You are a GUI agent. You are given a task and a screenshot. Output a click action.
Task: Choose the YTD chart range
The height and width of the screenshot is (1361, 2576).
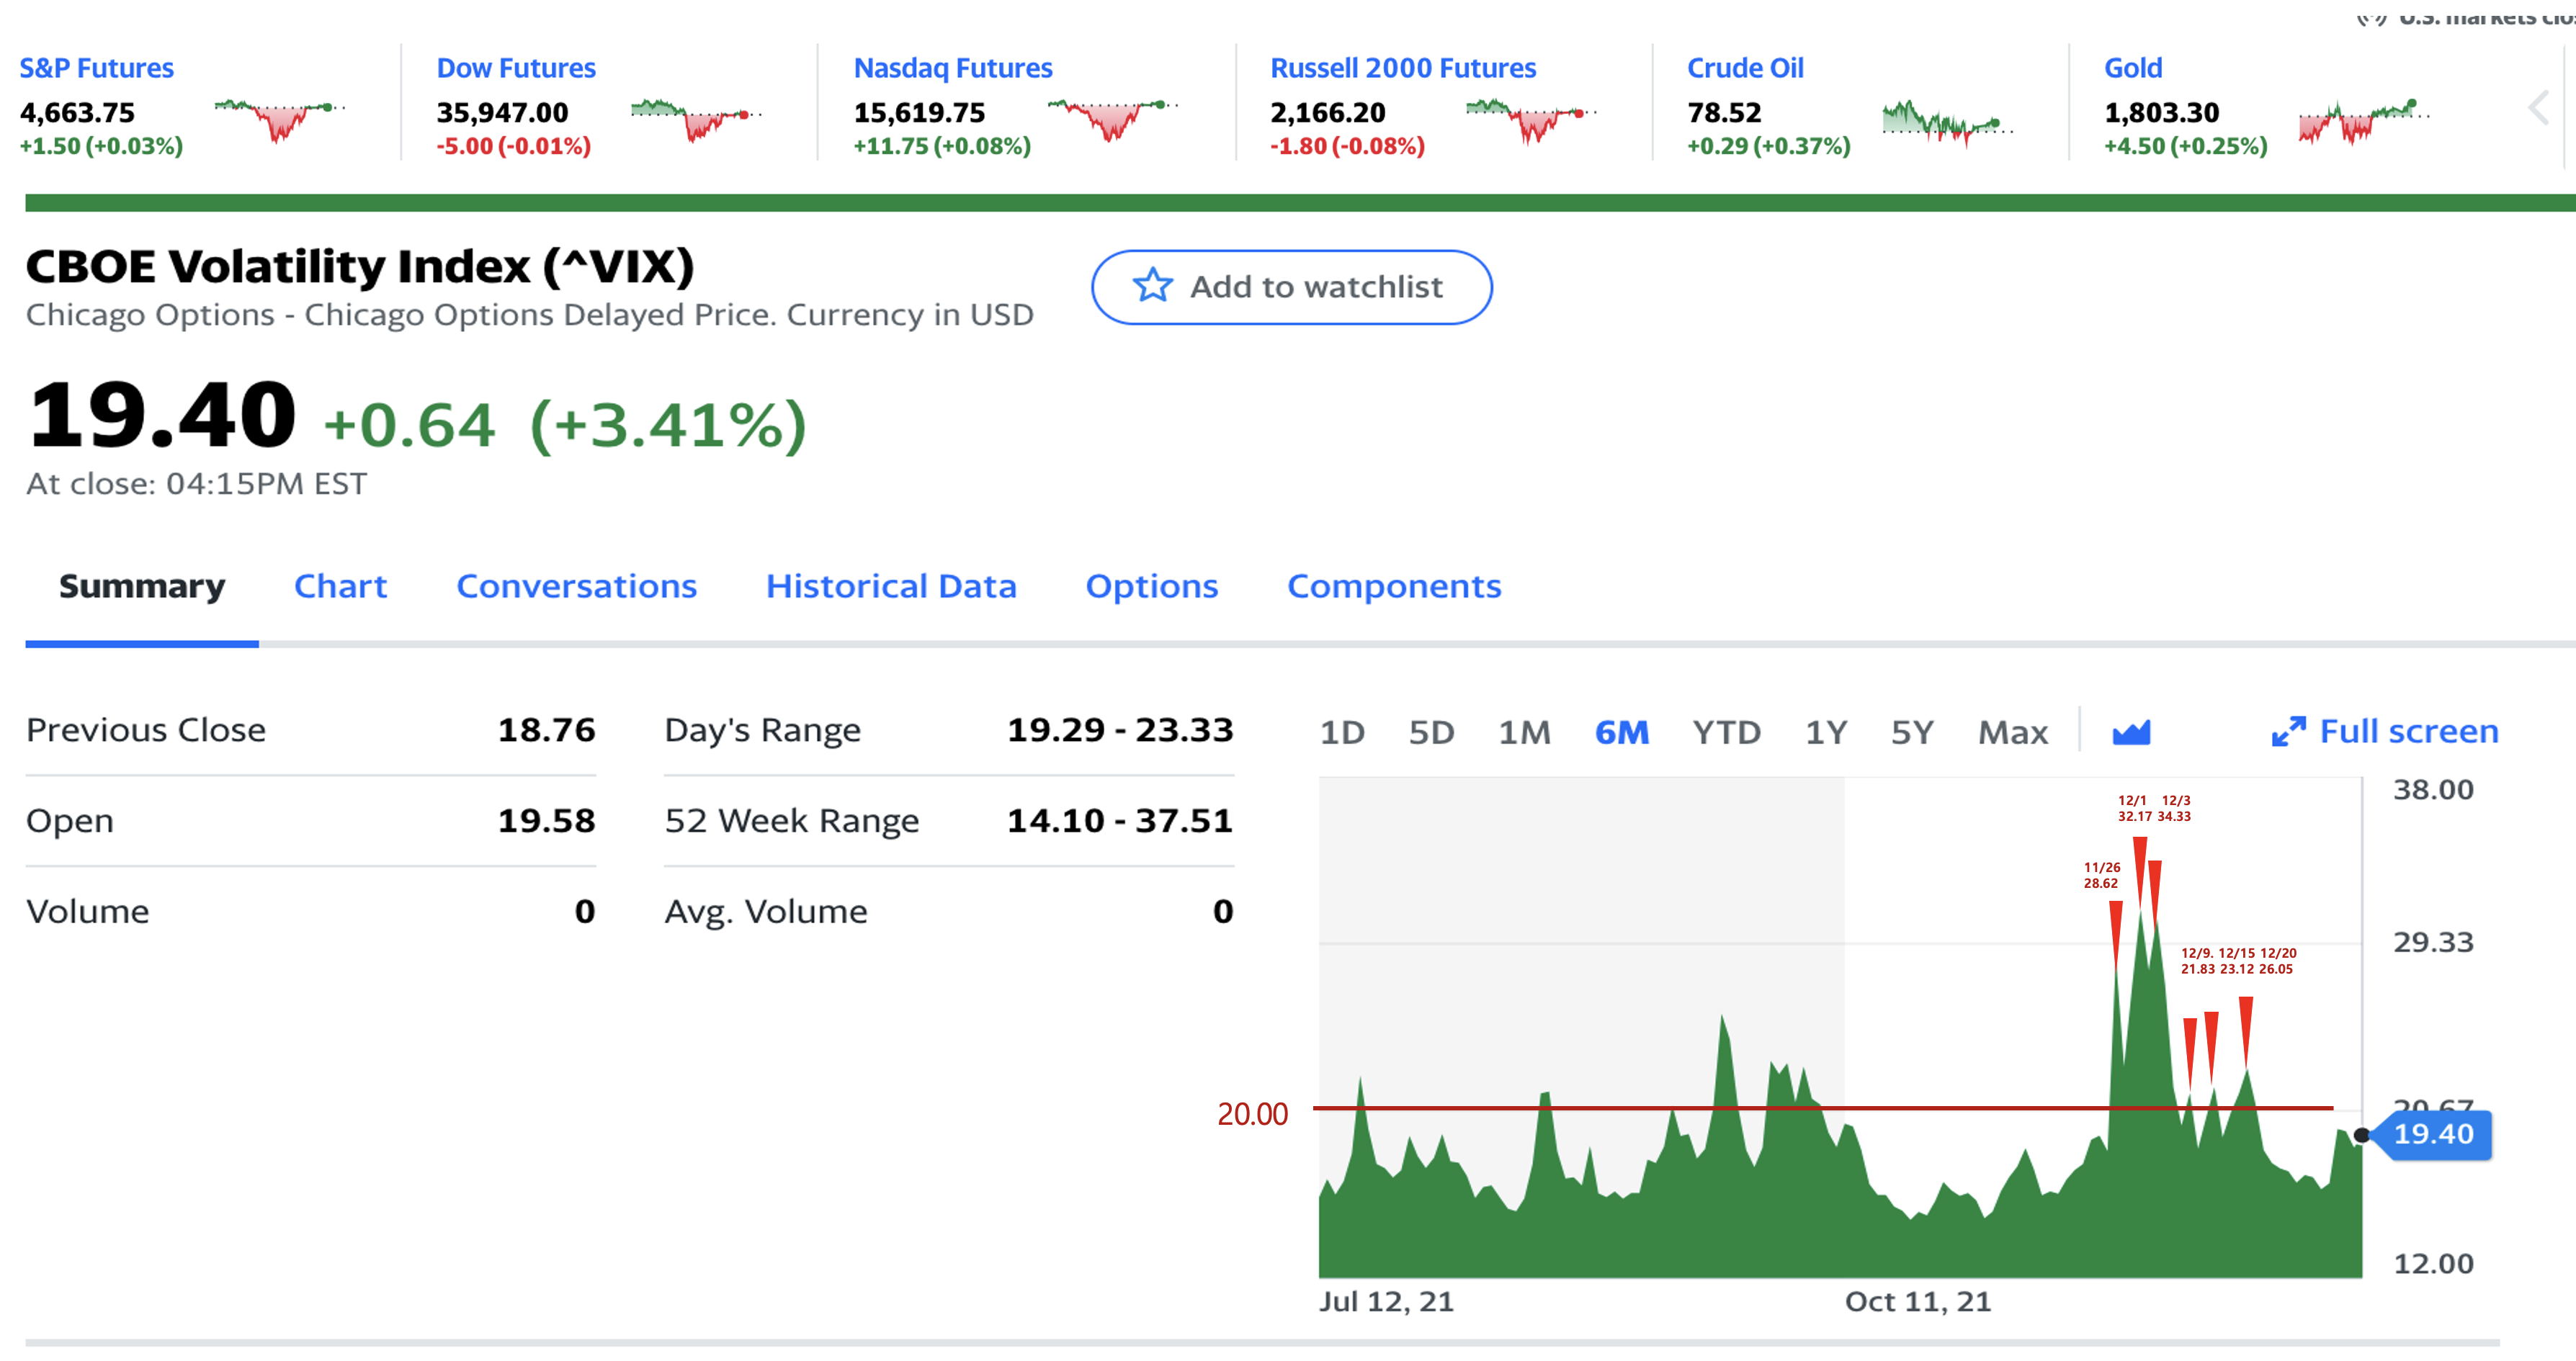pyautogui.click(x=1726, y=732)
